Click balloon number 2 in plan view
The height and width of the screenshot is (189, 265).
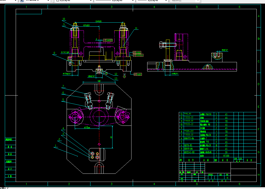point(59,139)
